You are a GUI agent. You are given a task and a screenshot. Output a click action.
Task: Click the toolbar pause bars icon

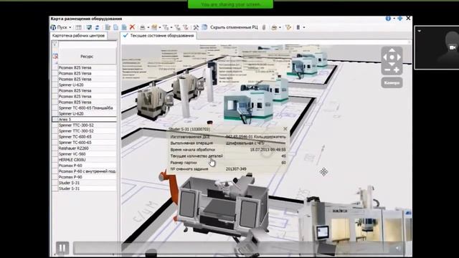point(298,27)
